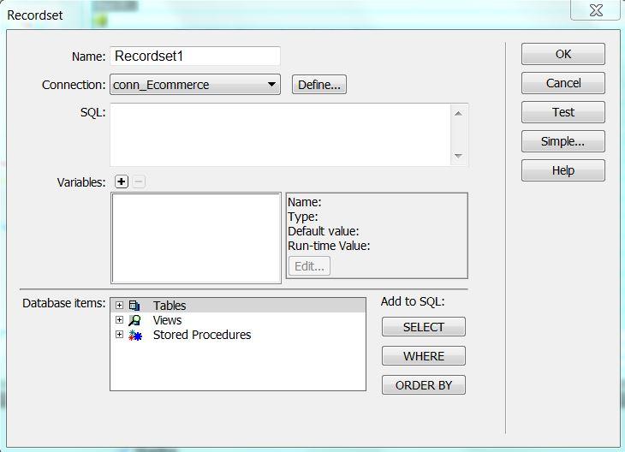Click inside the Variables list box
Screen dimensions: 625x452
pos(196,238)
